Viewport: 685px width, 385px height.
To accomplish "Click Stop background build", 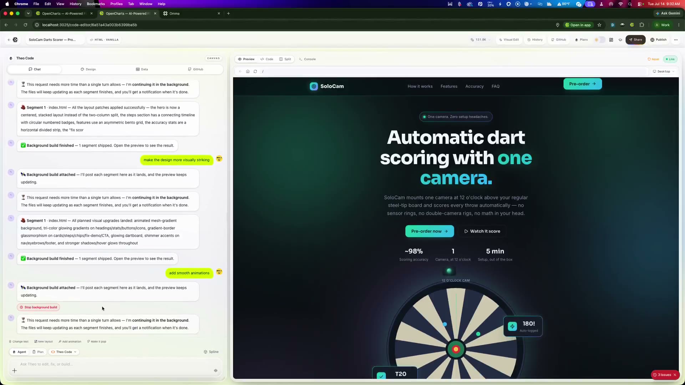I will click(x=38, y=307).
